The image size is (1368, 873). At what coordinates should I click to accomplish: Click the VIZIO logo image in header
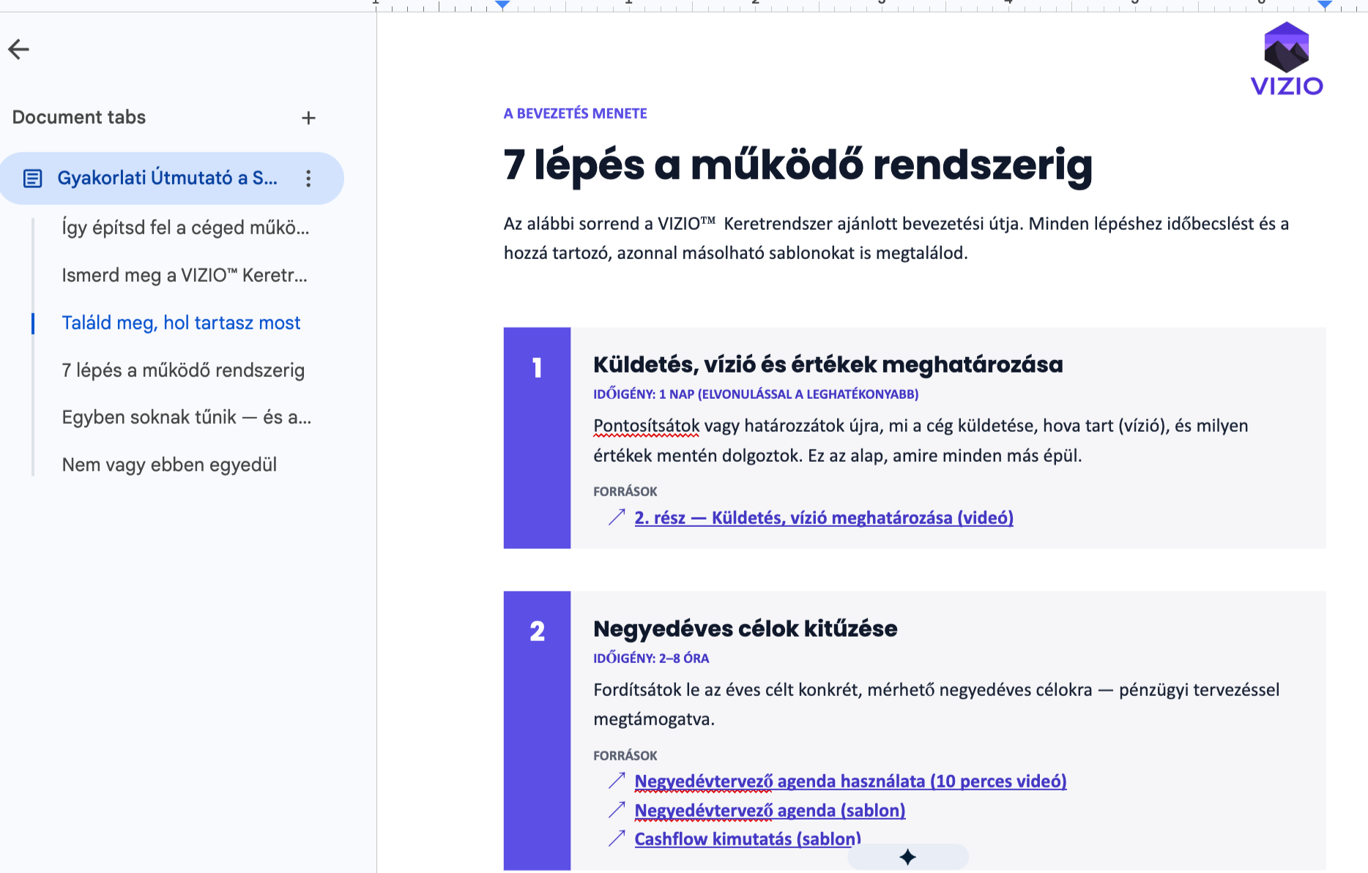click(x=1287, y=59)
